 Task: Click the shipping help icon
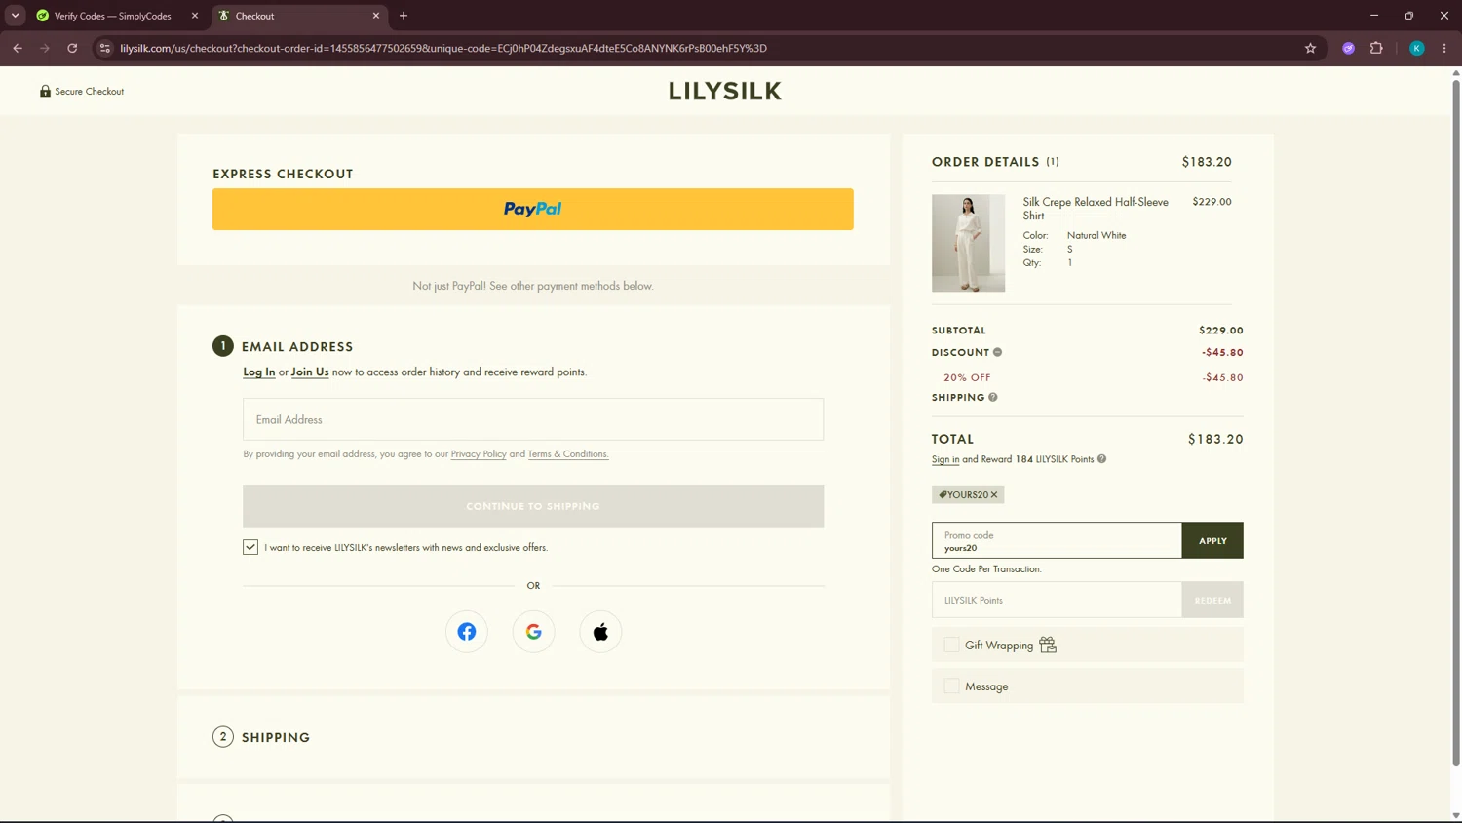[993, 397]
